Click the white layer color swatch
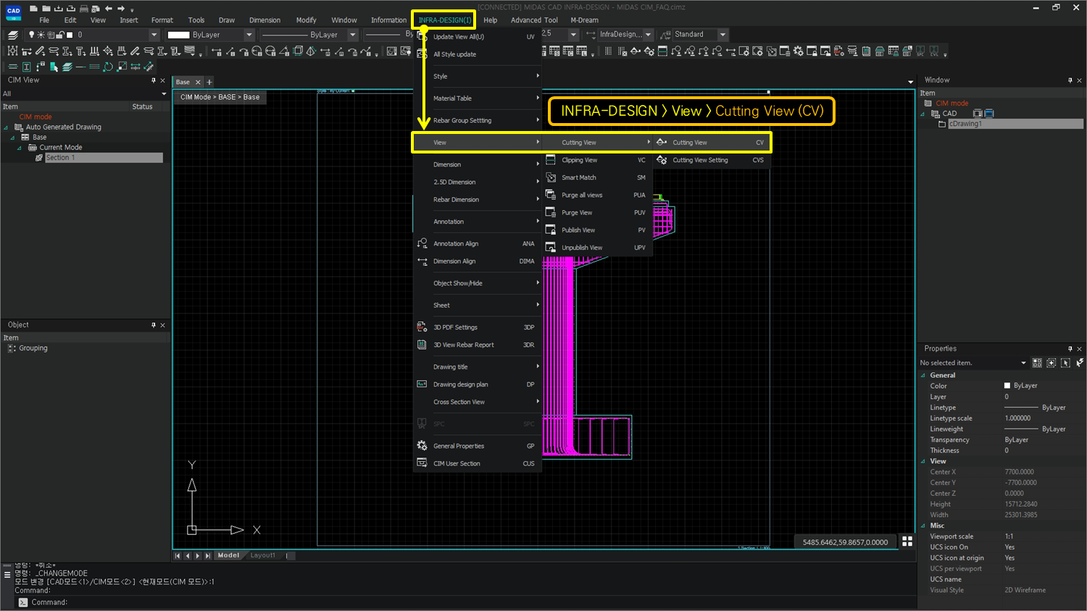The width and height of the screenshot is (1087, 611). coord(70,35)
